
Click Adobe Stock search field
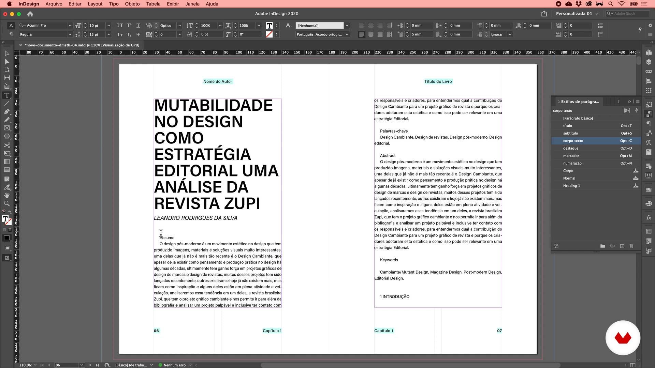coord(628,14)
